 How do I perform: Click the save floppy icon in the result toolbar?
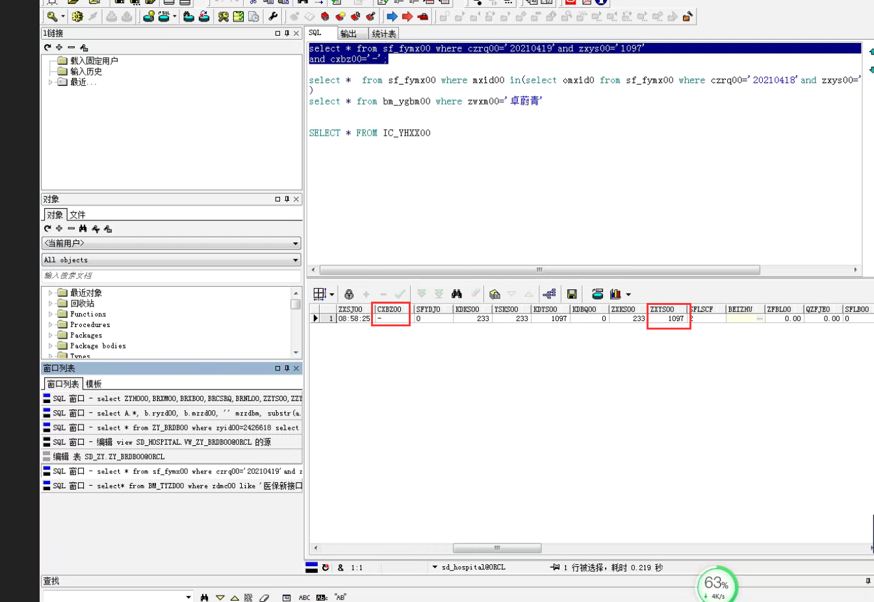(x=572, y=294)
